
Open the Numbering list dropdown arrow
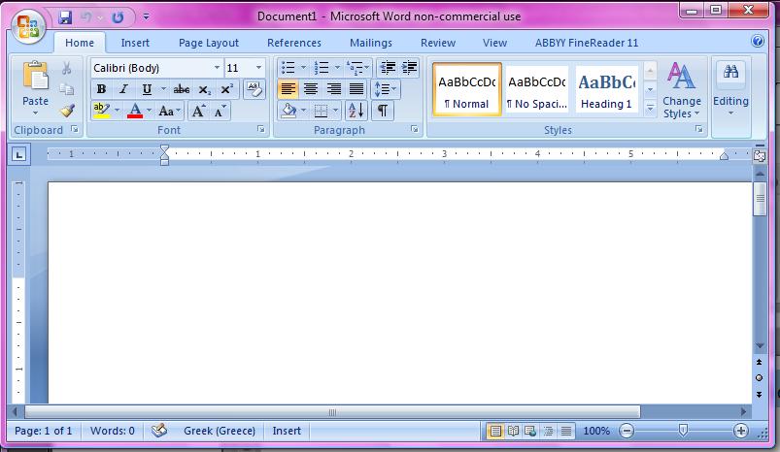[337, 68]
